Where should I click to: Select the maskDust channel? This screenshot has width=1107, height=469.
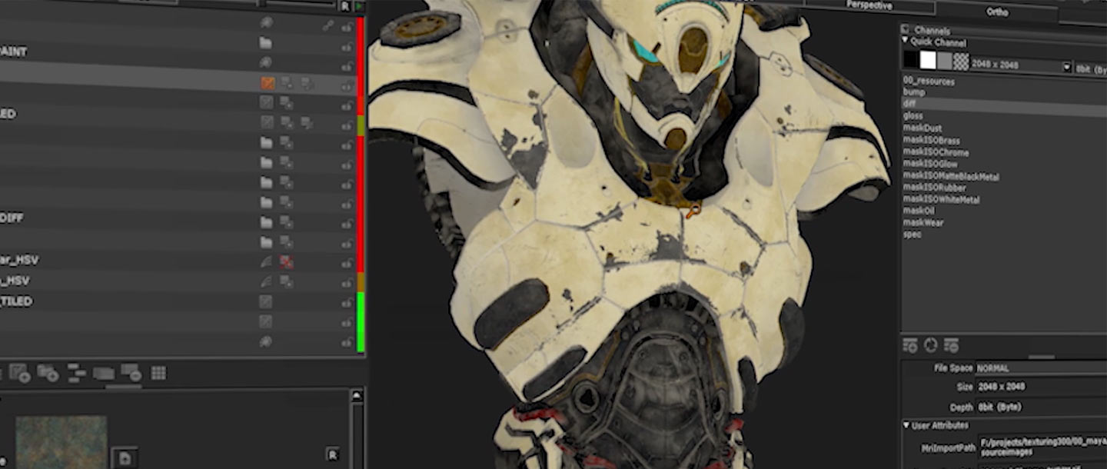pos(922,128)
